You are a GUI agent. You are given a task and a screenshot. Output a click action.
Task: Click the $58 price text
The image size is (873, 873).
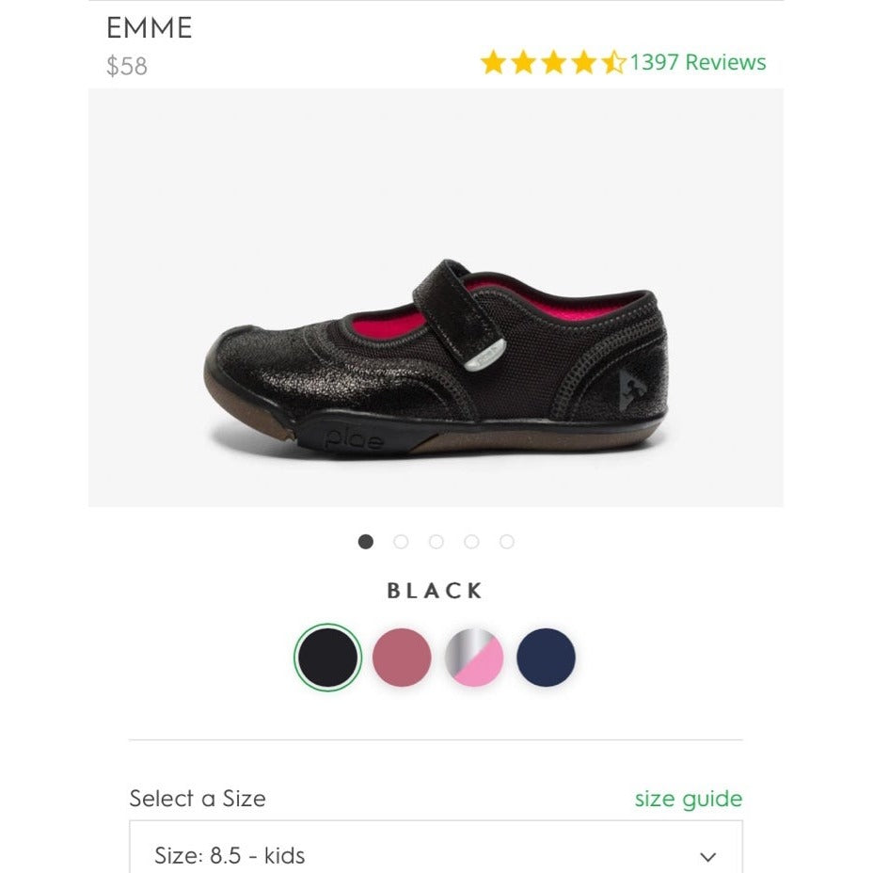127,67
